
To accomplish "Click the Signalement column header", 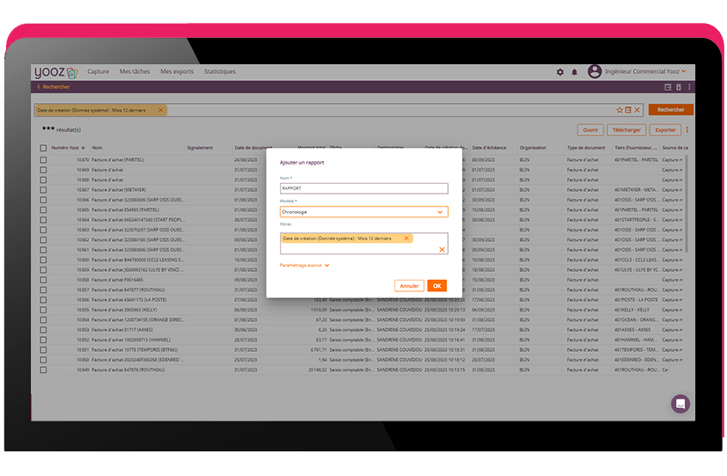I will click(200, 148).
